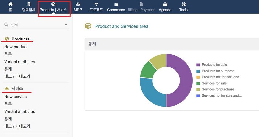The image size is (259, 137).
Task: Click the Agenda calendar icon
Action: 165,4
